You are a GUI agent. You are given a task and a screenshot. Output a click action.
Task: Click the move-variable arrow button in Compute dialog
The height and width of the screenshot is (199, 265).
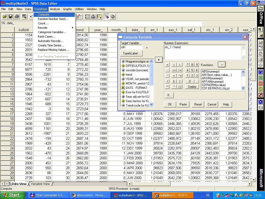tap(159, 60)
